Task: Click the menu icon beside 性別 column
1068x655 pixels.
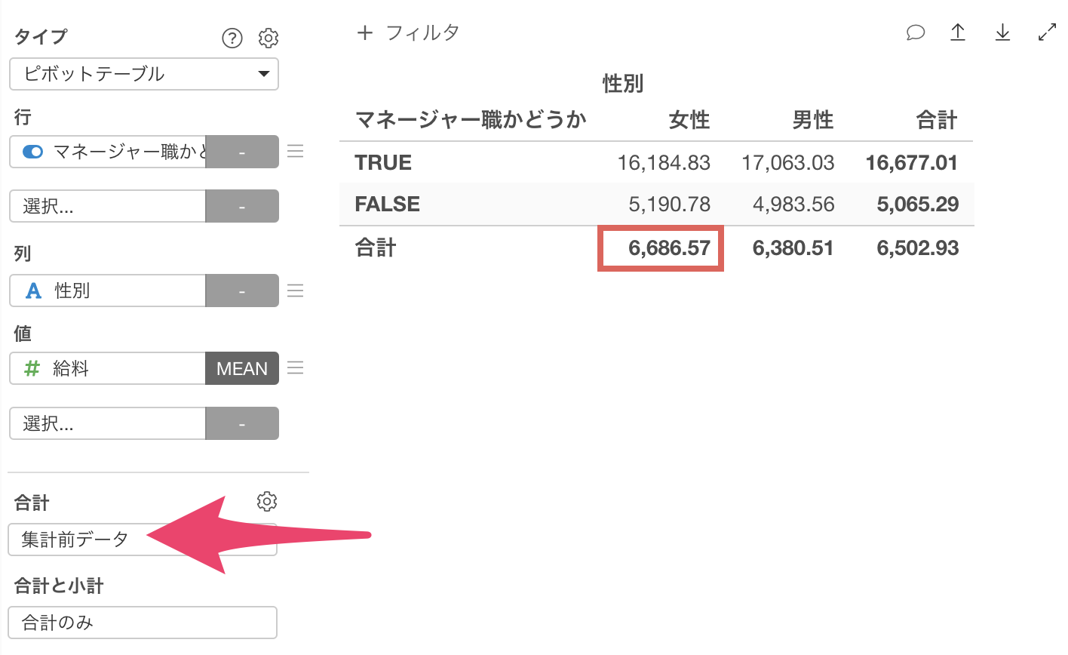Action: pyautogui.click(x=296, y=291)
